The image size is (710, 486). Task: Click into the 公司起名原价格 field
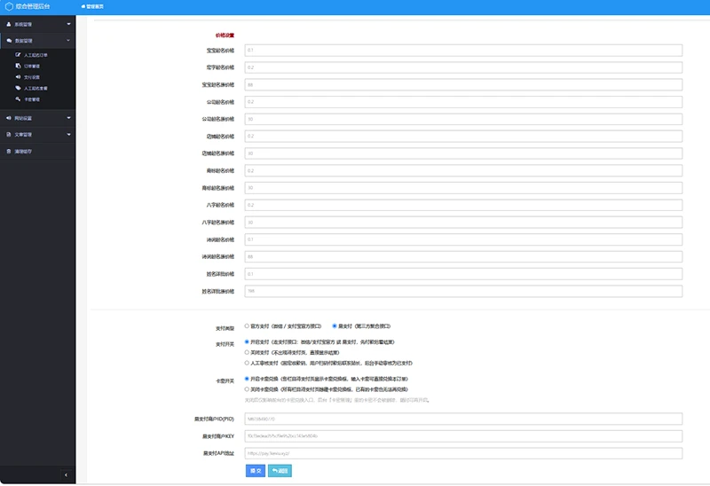pyautogui.click(x=463, y=119)
